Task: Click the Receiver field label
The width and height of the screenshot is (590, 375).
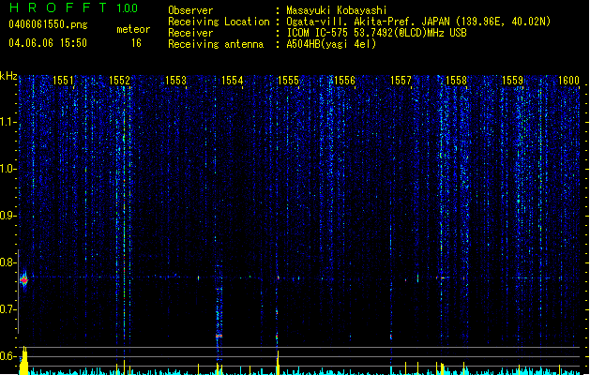Action: (190, 33)
